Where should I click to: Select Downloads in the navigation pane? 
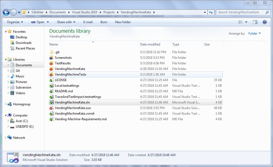(x=23, y=43)
